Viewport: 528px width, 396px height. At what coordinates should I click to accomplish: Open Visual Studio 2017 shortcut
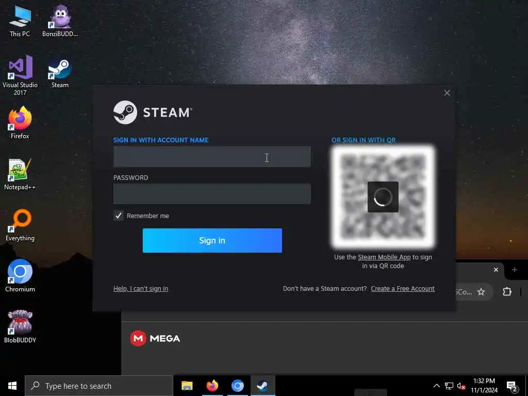coord(20,75)
